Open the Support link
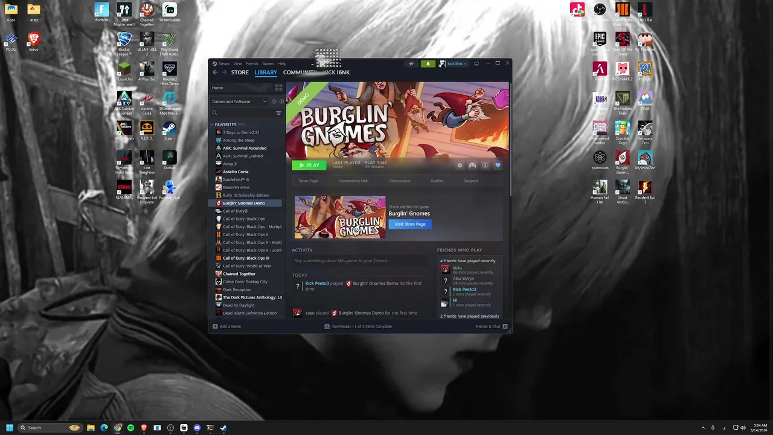This screenshot has width=773, height=435. pyautogui.click(x=470, y=181)
